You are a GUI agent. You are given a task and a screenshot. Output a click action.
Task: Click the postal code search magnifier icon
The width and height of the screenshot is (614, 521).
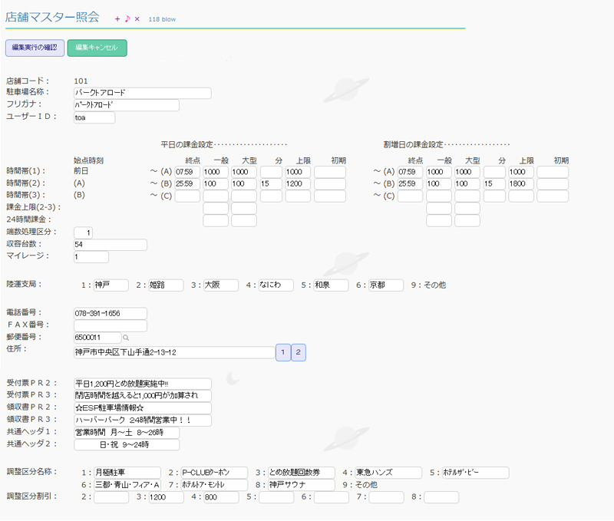(x=127, y=338)
